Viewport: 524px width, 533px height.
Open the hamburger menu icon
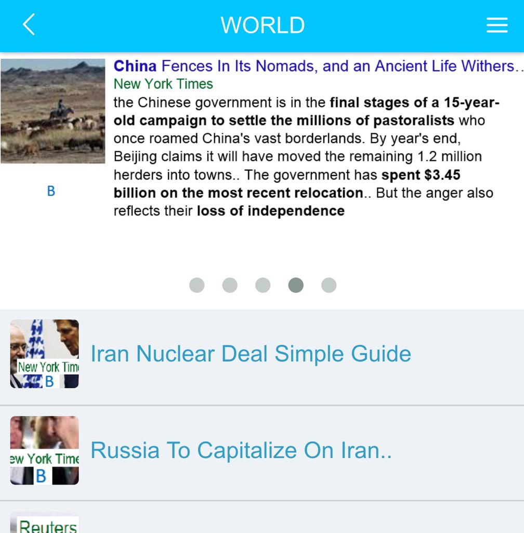click(497, 25)
